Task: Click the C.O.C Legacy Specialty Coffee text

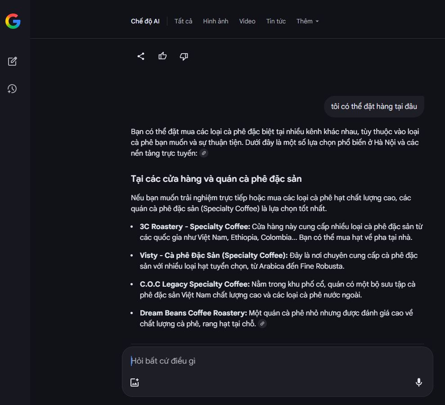Action: click(194, 284)
